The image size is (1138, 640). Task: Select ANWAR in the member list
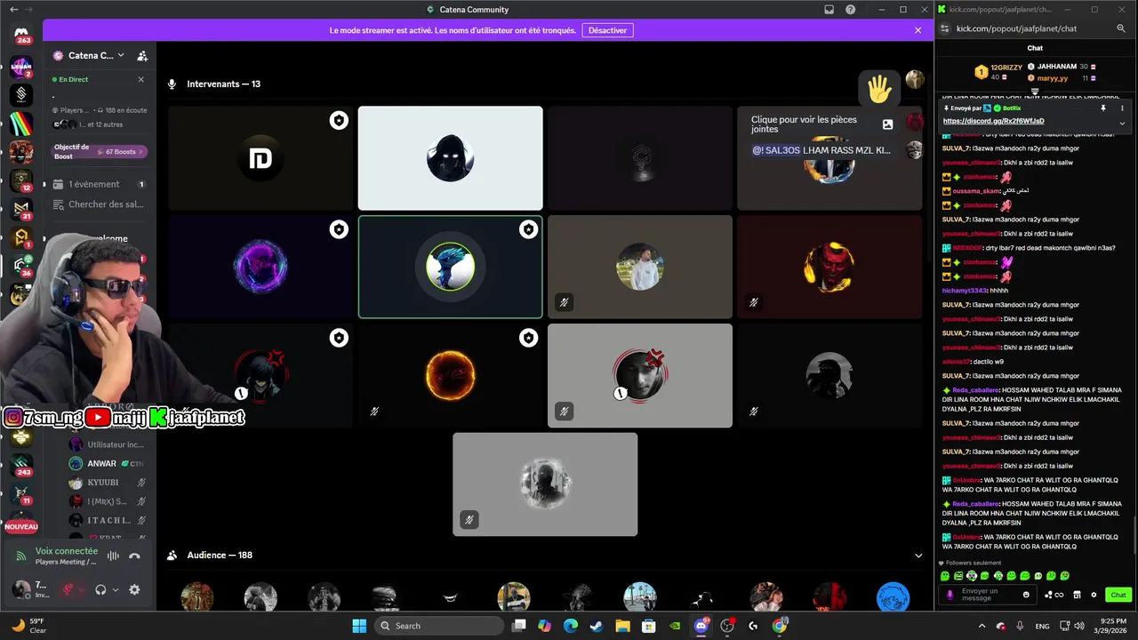coord(101,463)
